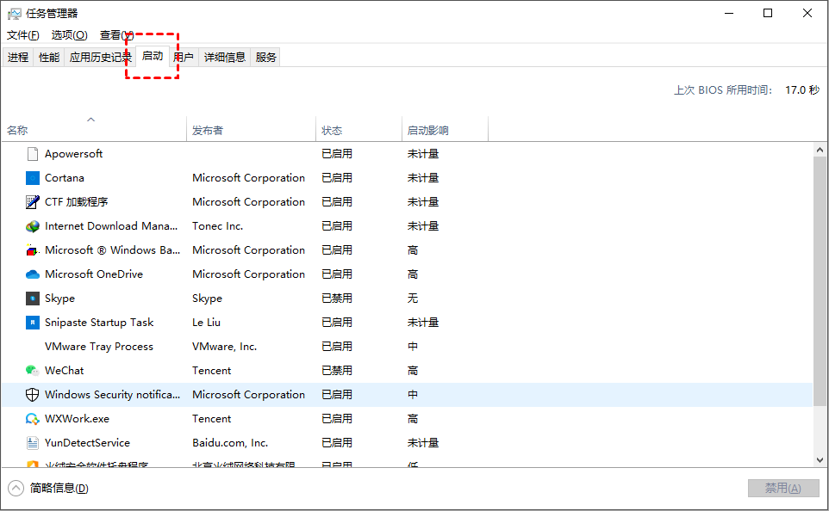Image resolution: width=829 pixels, height=511 pixels.
Task: Select the CTF 加载程序 entry
Action: 76,201
